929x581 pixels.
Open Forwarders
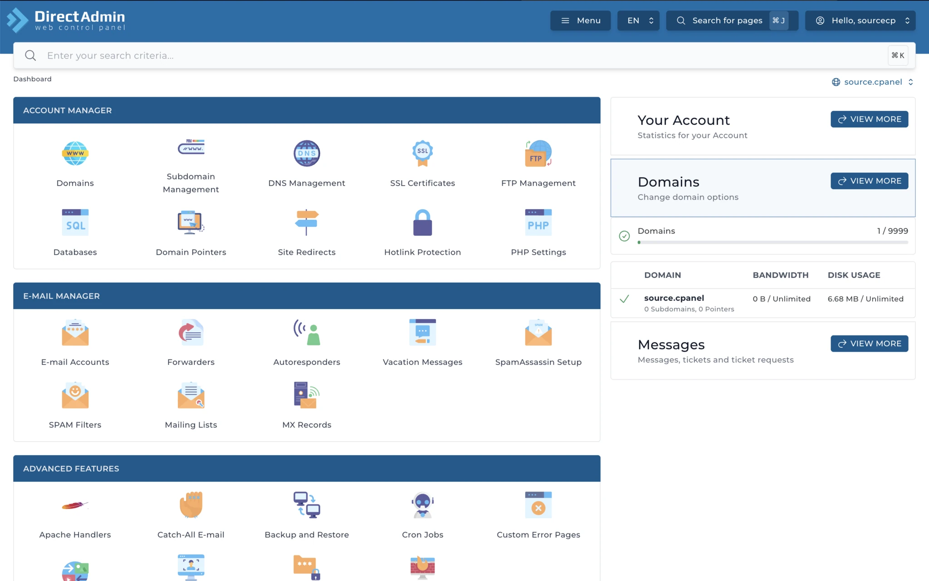[191, 332]
